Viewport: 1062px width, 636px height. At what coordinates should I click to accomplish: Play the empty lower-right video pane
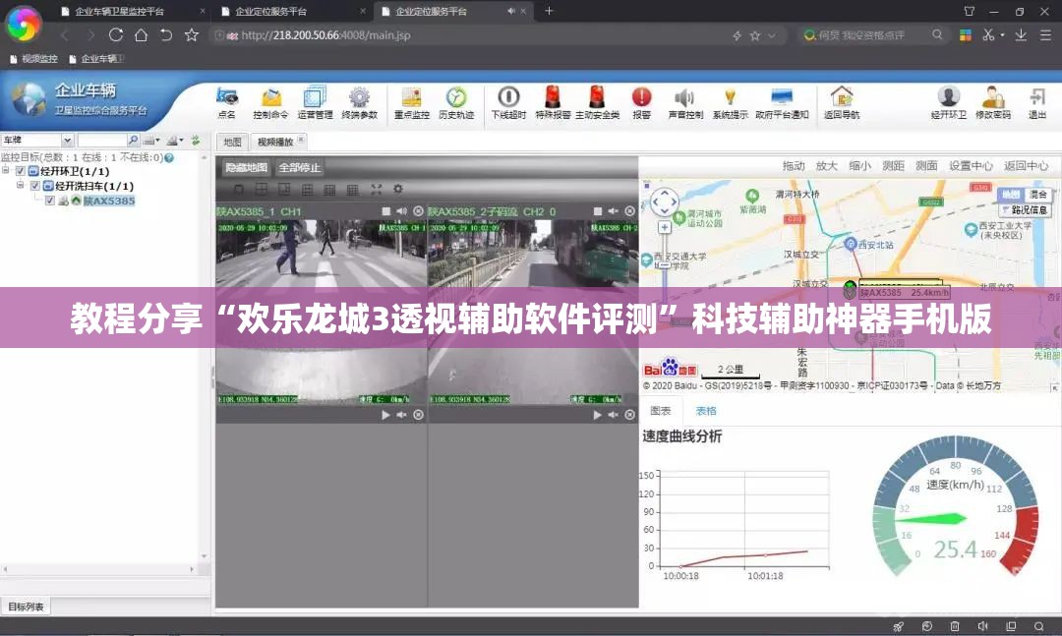598,415
